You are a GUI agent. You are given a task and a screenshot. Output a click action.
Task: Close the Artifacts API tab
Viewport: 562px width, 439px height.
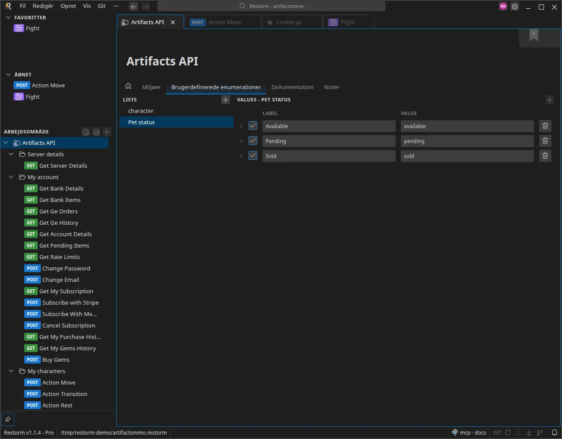(173, 22)
